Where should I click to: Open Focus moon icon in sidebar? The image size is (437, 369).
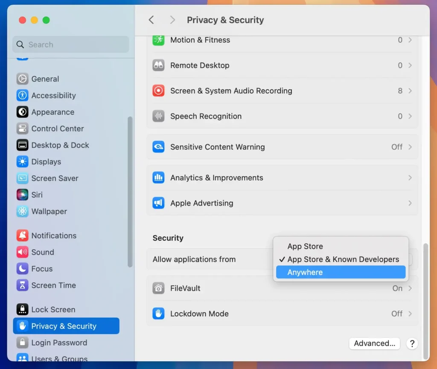pyautogui.click(x=22, y=269)
